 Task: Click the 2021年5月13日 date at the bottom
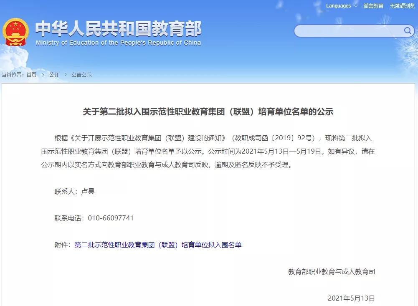point(351,298)
